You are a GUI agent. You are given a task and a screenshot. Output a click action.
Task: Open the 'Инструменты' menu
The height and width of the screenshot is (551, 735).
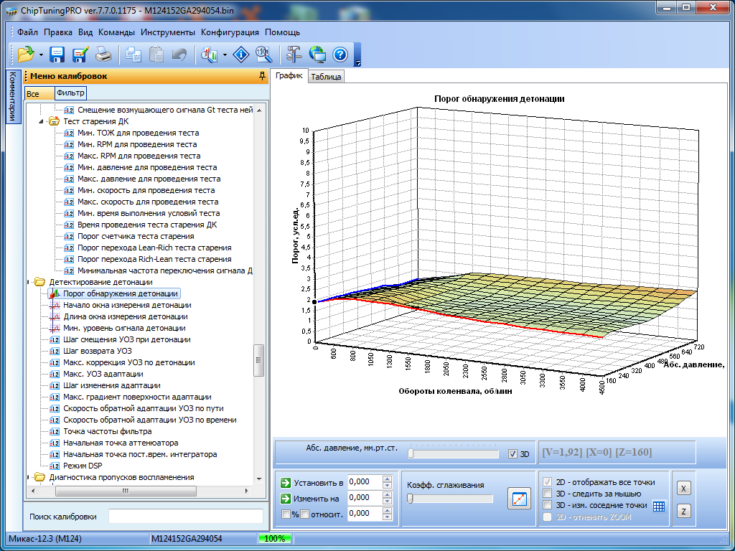(x=167, y=32)
